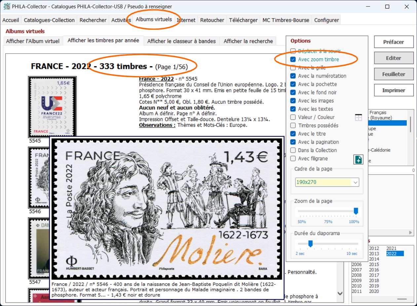
Task: Switch to Catalogues-Collection tab
Action: pos(49,20)
